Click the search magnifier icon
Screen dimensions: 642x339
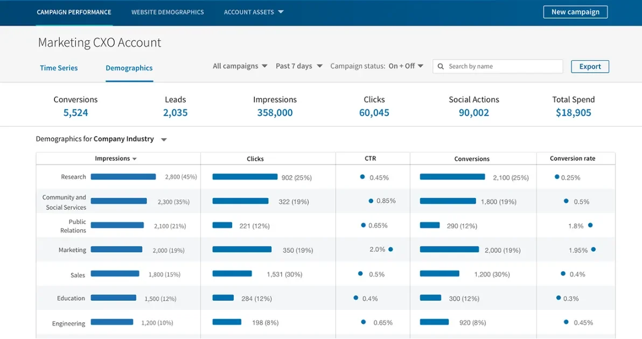click(x=441, y=66)
